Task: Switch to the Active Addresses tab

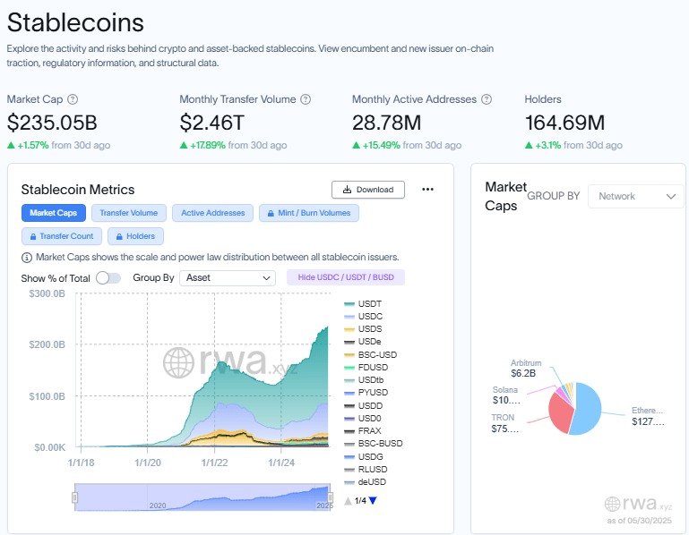Action: (x=212, y=213)
